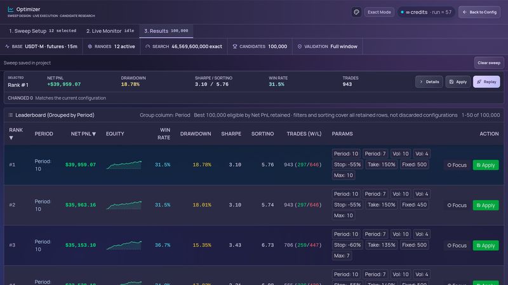This screenshot has width=508, height=285.
Task: Click Apply in the selected summary bar
Action: click(458, 82)
